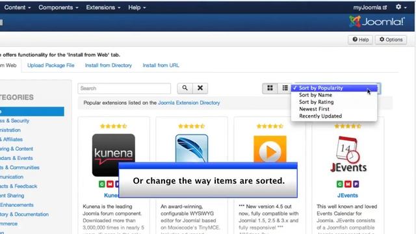Open Joomla Extension Directory link

coord(189,103)
